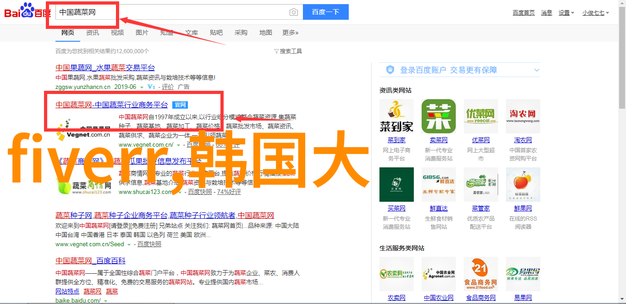Open 消息 messages link

tap(546, 13)
